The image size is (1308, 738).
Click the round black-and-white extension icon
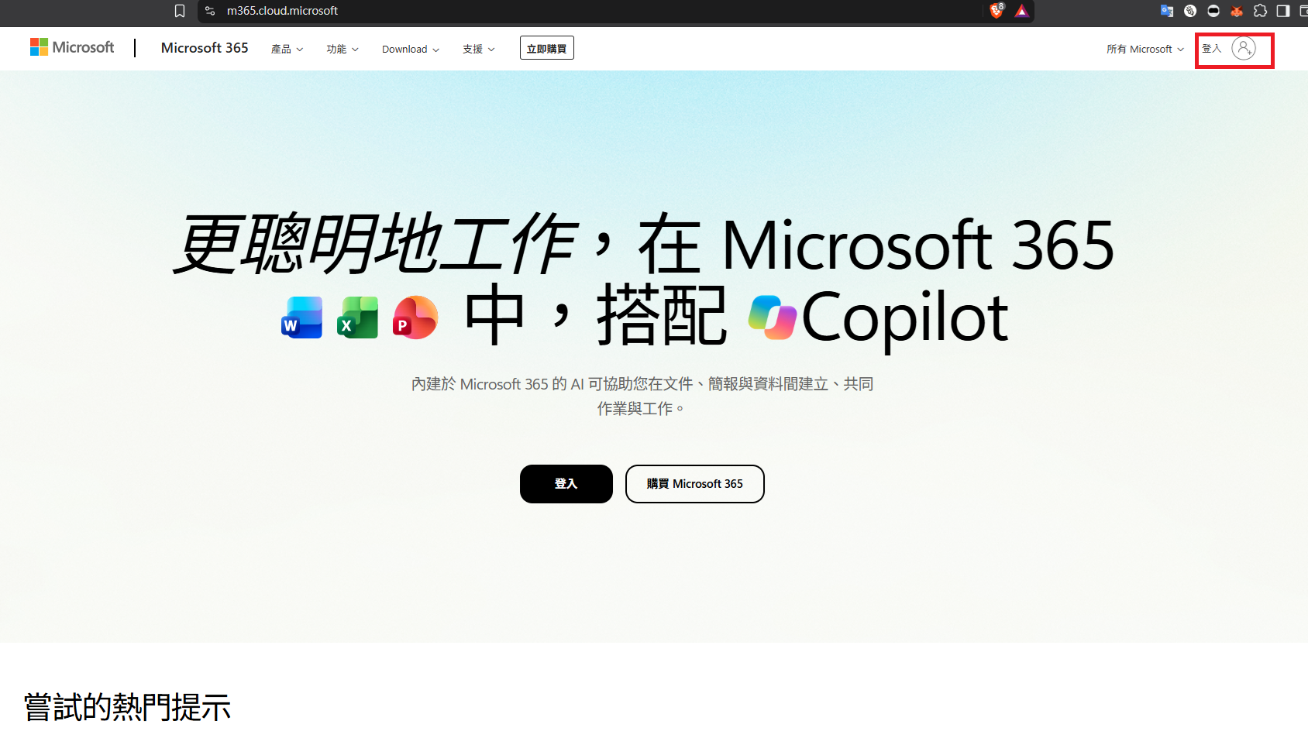(x=1213, y=11)
